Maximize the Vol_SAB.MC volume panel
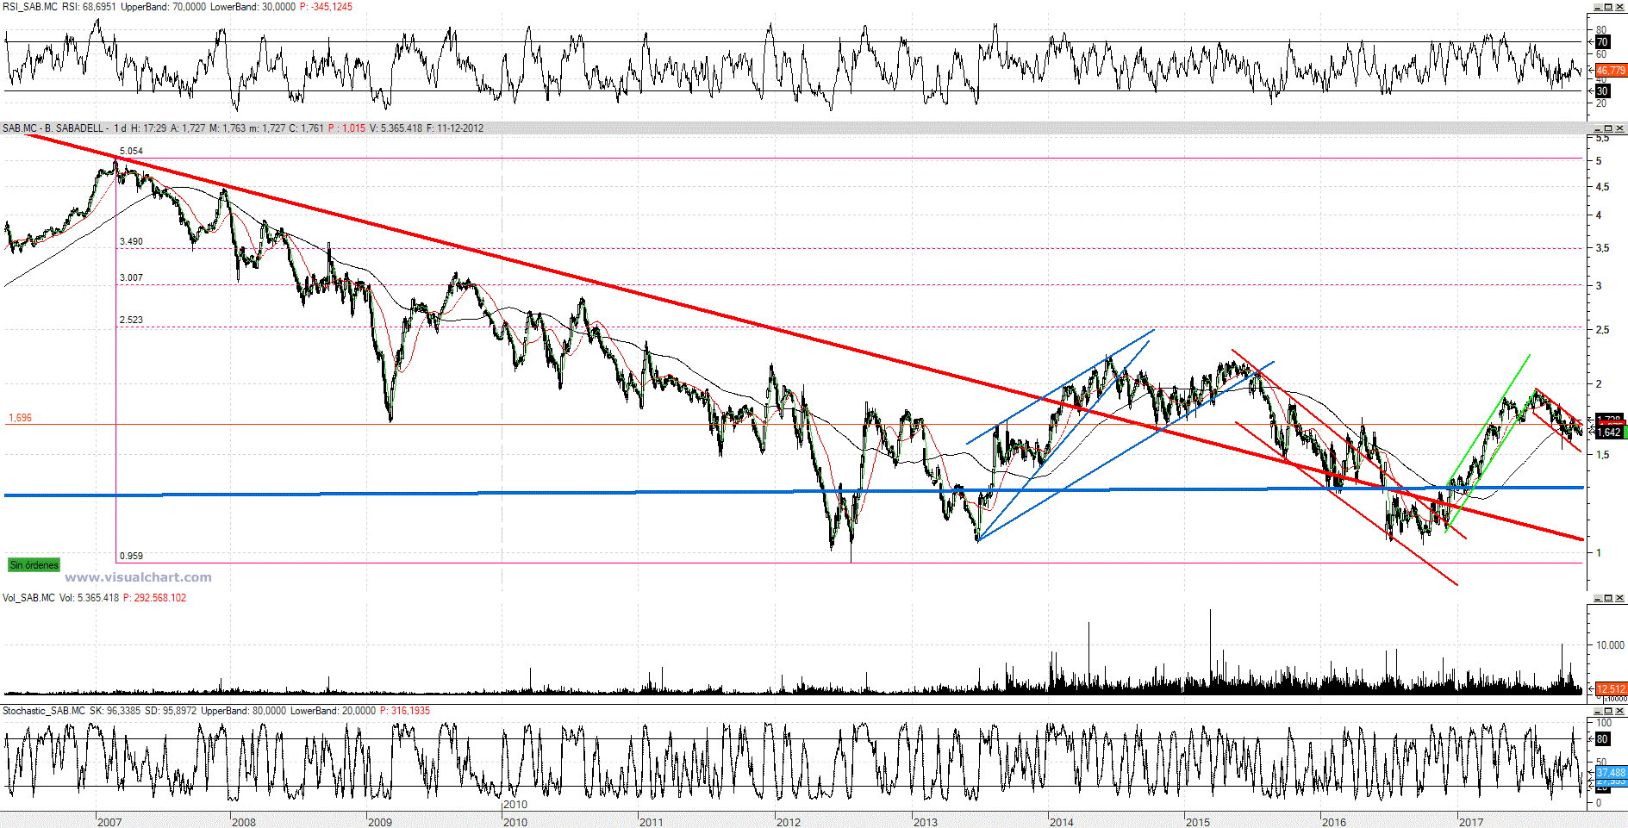 (1608, 598)
